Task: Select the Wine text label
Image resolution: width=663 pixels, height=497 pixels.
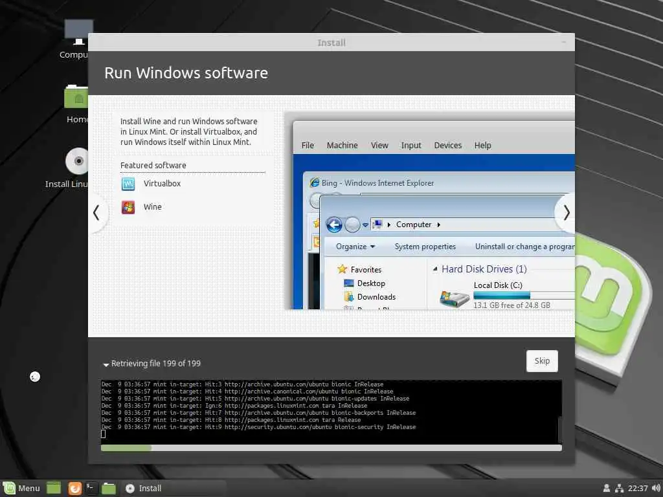Action: tap(153, 206)
